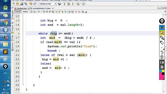Open the editor toolbar Back dropdown arrow
The image size is (167, 94).
coord(37,11)
